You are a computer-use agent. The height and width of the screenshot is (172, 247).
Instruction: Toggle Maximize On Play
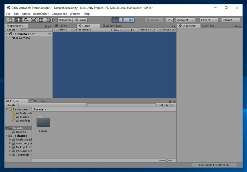150,30
